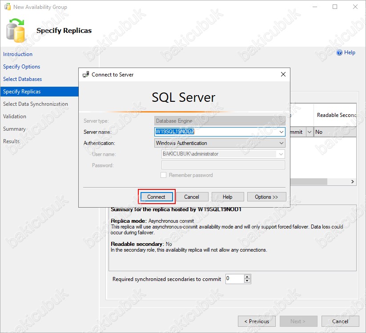Click the blue Help question icon

point(339,52)
